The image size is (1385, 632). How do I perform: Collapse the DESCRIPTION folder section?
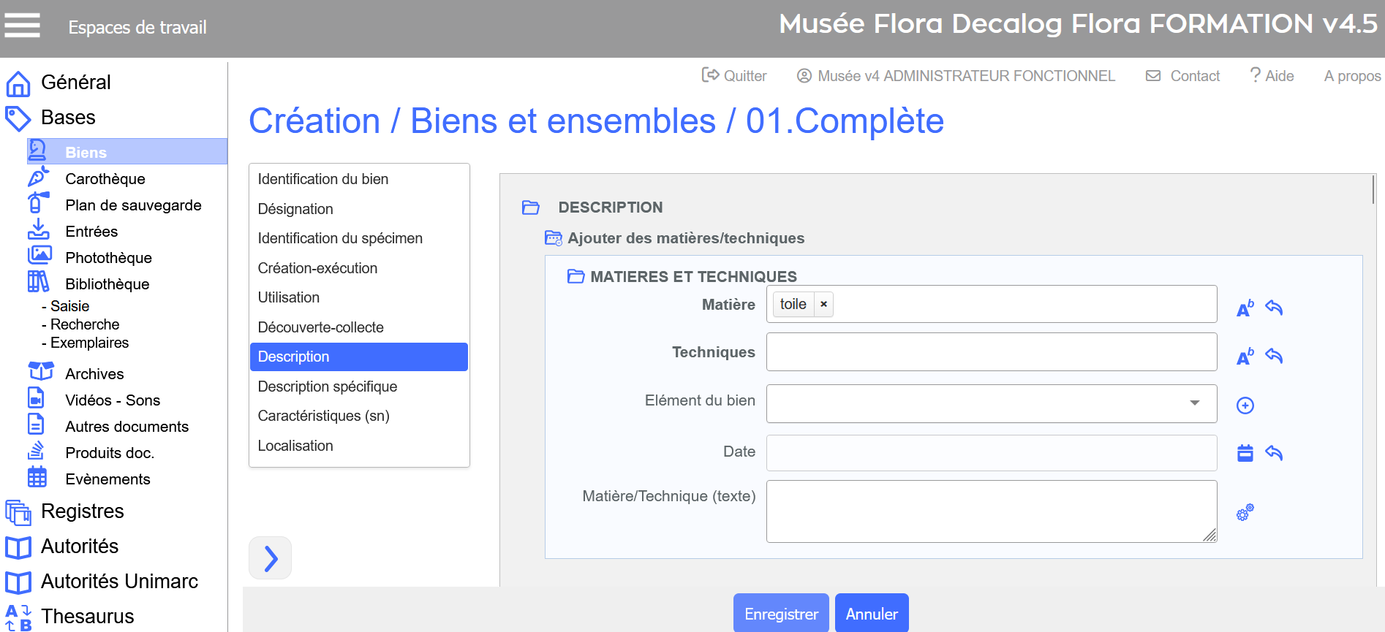(530, 208)
